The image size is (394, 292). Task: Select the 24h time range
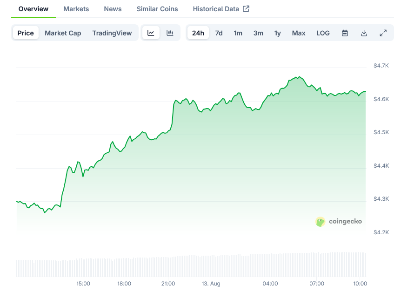click(x=198, y=33)
